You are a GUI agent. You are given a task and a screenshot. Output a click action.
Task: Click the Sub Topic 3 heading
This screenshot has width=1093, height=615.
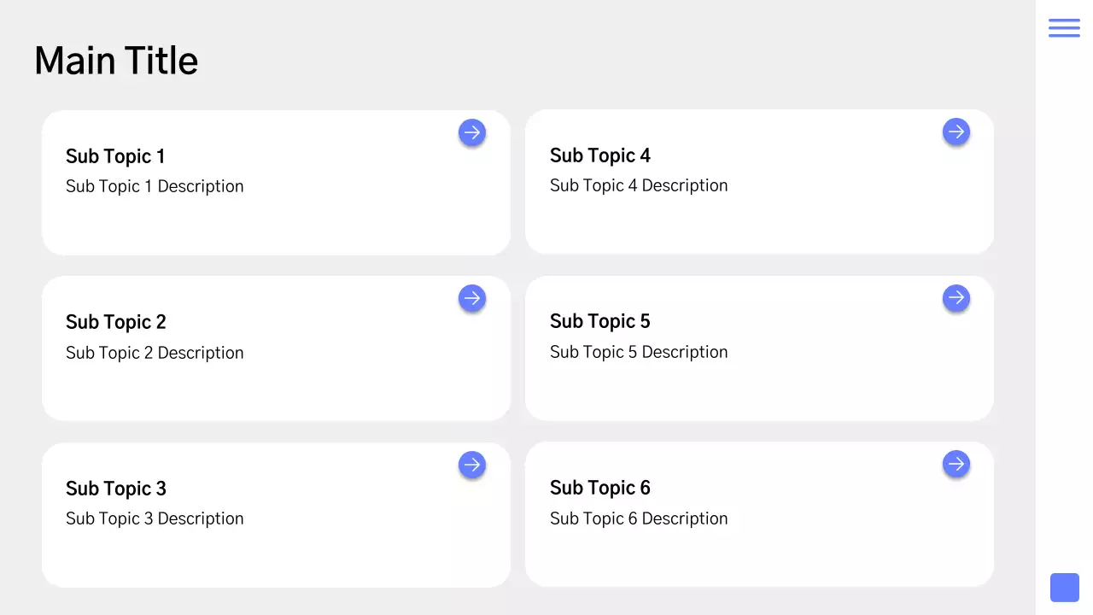coord(116,489)
